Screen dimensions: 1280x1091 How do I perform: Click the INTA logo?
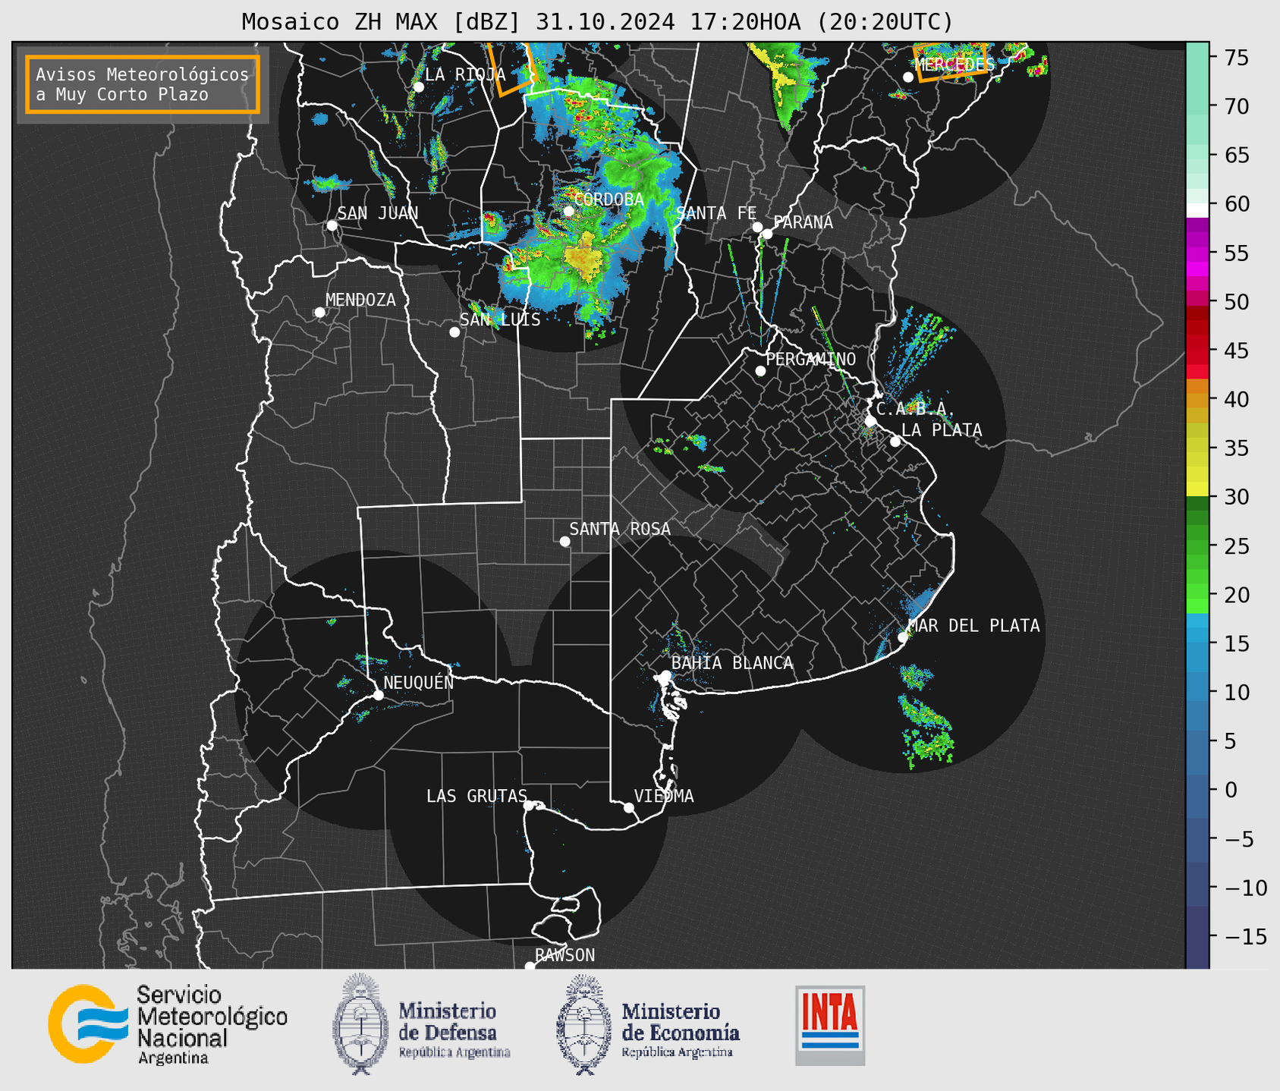[830, 1025]
